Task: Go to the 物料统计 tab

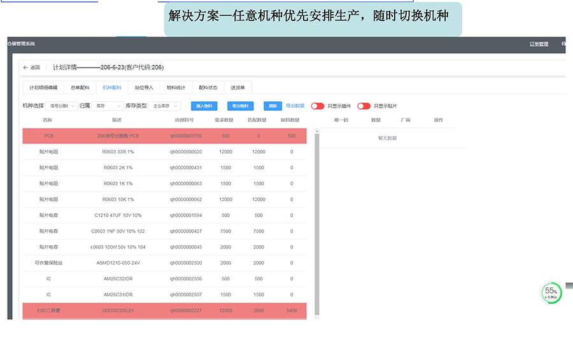Action: tap(176, 87)
